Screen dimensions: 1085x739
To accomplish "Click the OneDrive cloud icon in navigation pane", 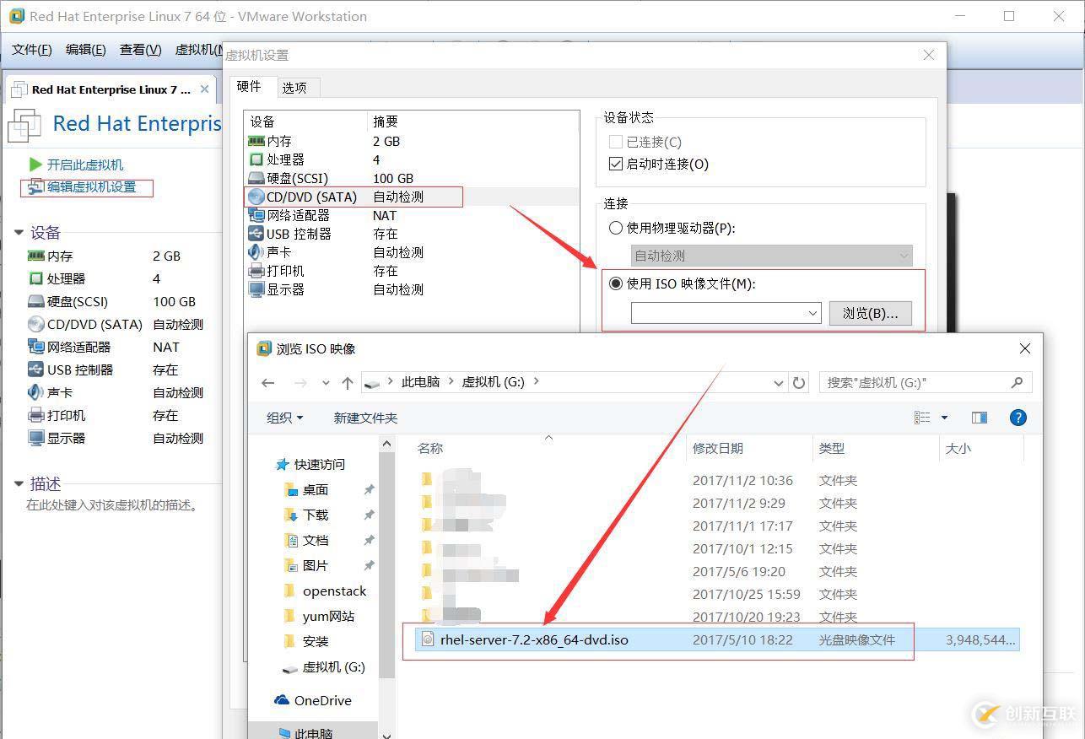I will tap(283, 700).
